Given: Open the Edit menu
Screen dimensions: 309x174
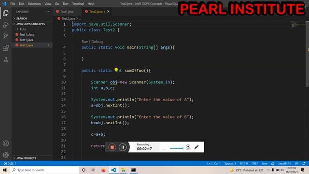Looking at the screenshot, I should [21, 3].
